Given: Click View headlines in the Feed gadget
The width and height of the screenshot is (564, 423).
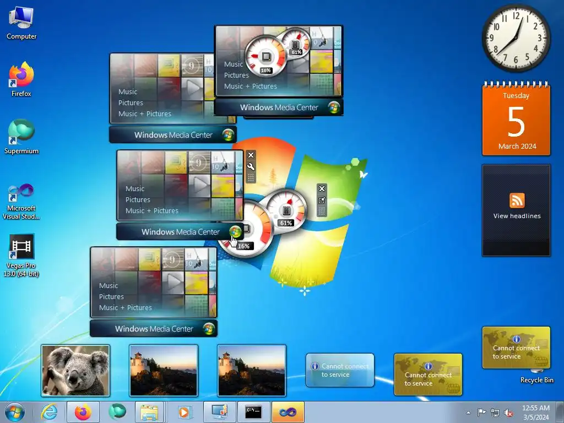Looking at the screenshot, I should (517, 216).
